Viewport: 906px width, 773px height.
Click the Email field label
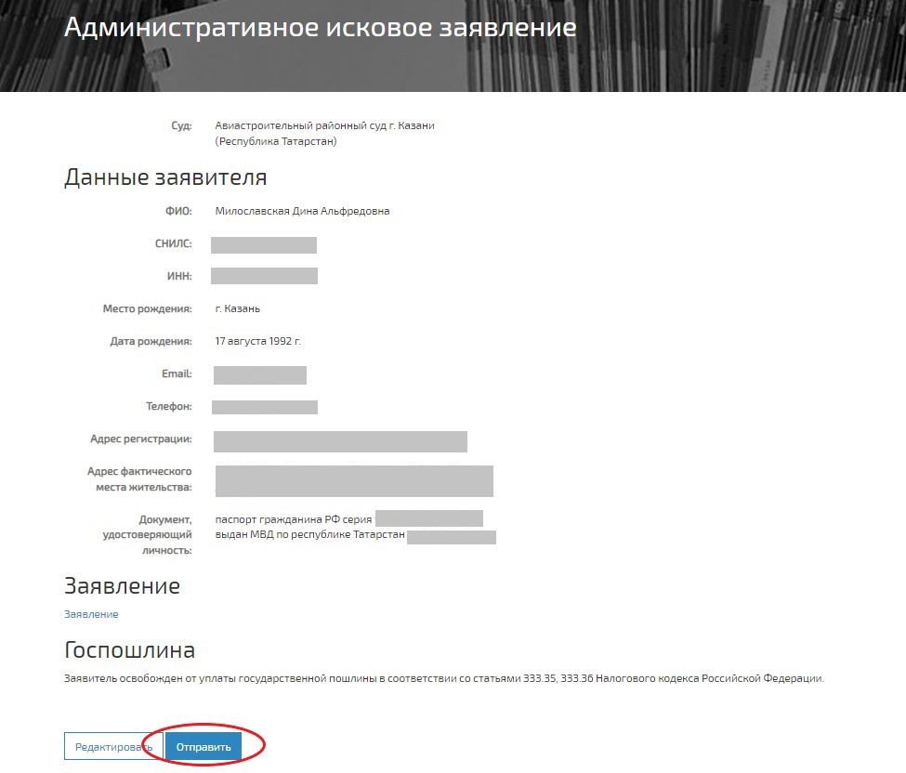click(177, 373)
